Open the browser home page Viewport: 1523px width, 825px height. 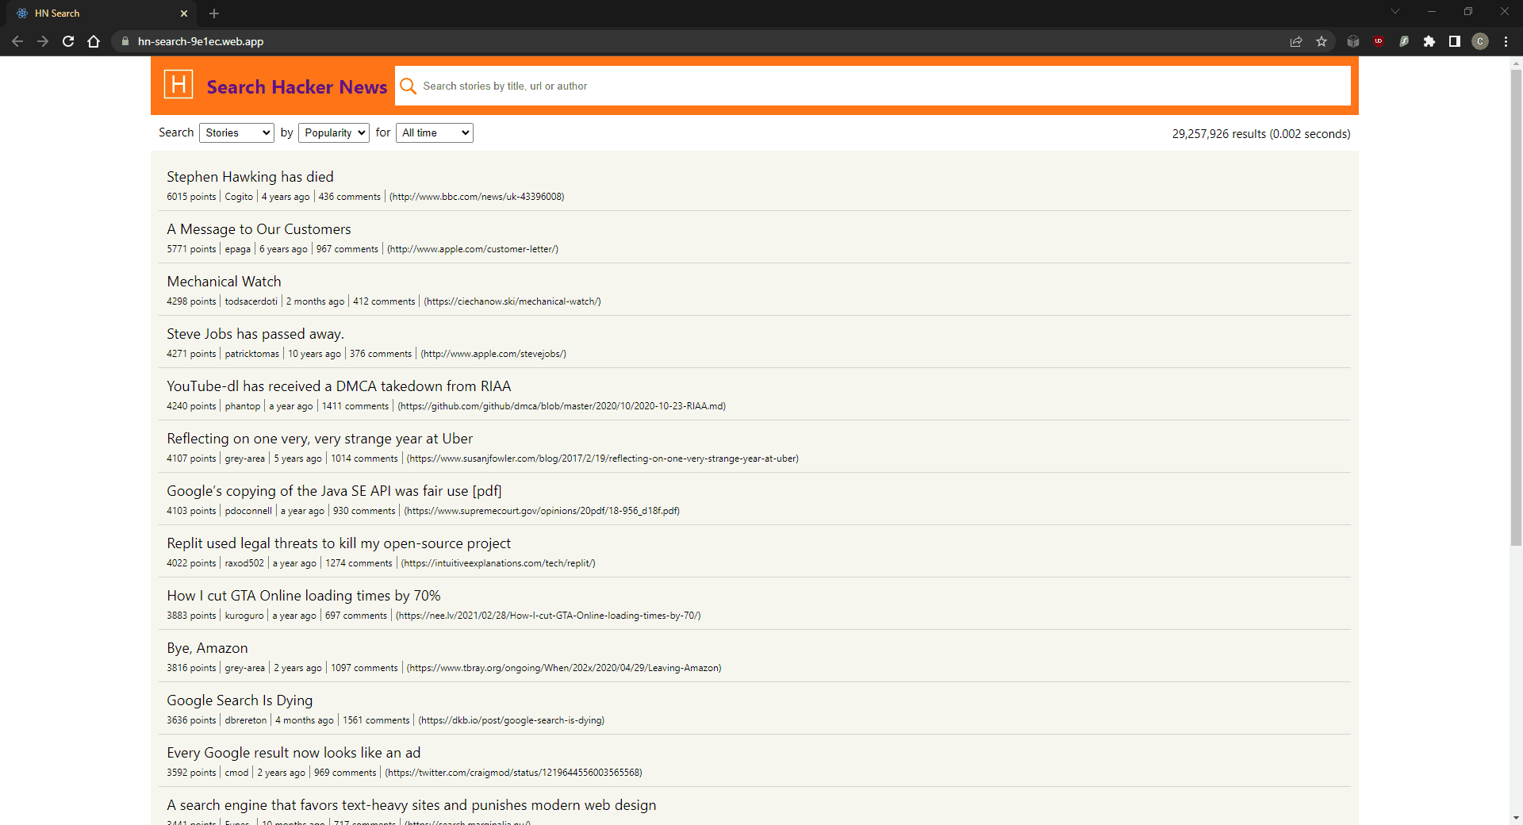point(94,41)
